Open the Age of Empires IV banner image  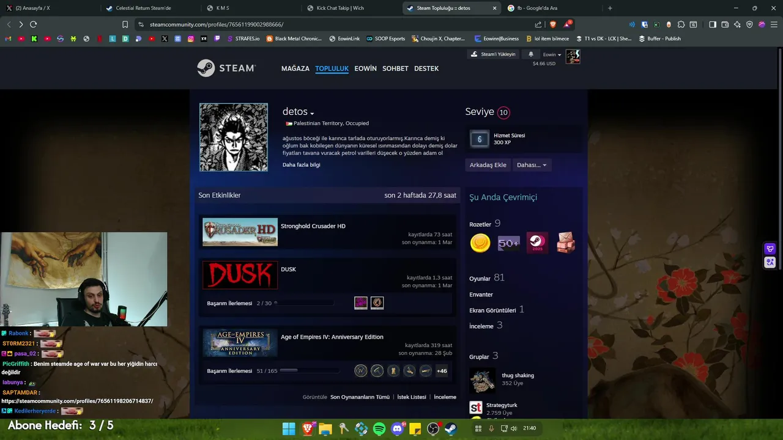tap(240, 343)
